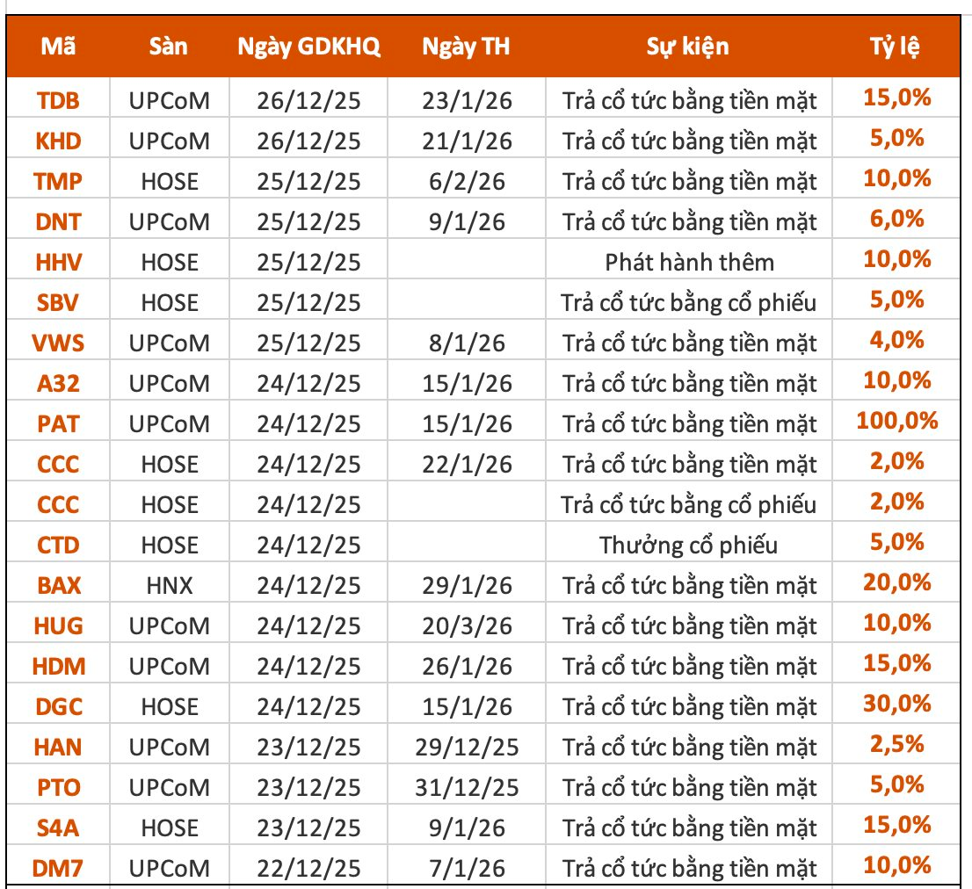Click the TDB stock ticker

pyautogui.click(x=58, y=101)
